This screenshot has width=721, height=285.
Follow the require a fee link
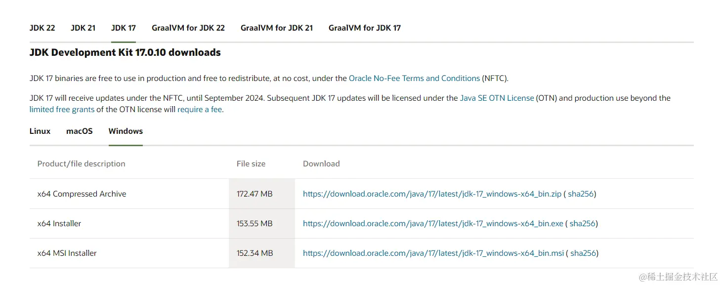coord(200,109)
